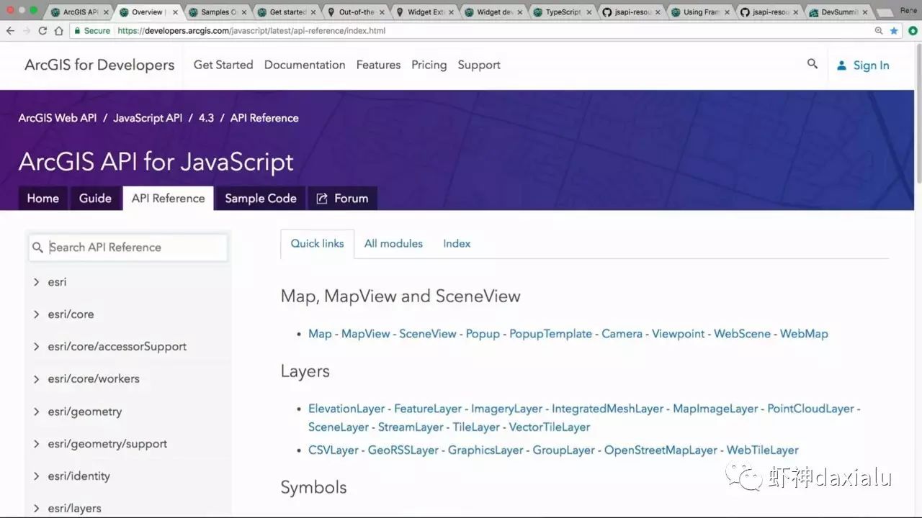Select the API Reference tab
Screen dimensions: 922x518
[168, 199]
